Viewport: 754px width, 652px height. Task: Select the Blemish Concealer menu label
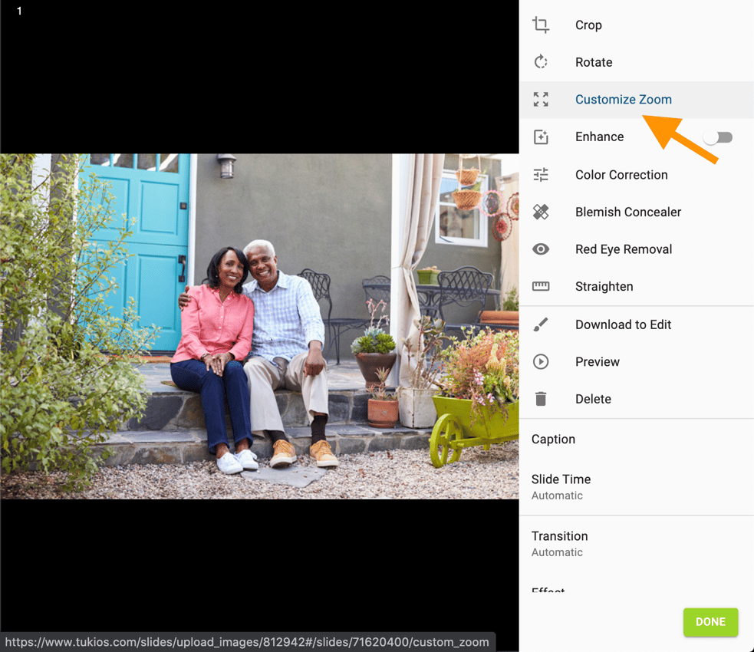pyautogui.click(x=627, y=212)
